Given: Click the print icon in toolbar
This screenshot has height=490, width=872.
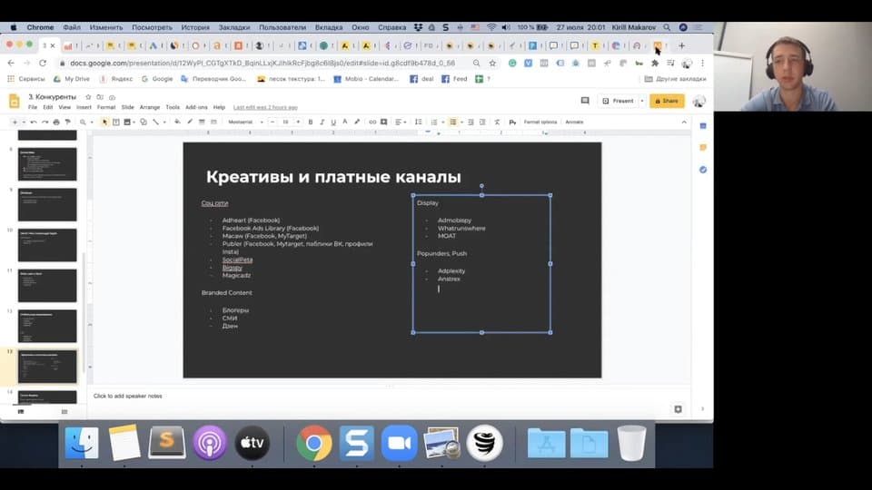Looking at the screenshot, I should pyautogui.click(x=56, y=122).
